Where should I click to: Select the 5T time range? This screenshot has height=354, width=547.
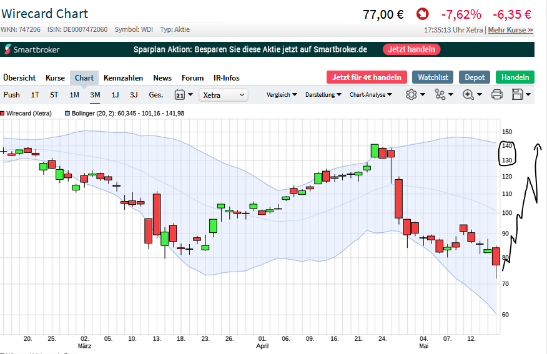point(54,95)
